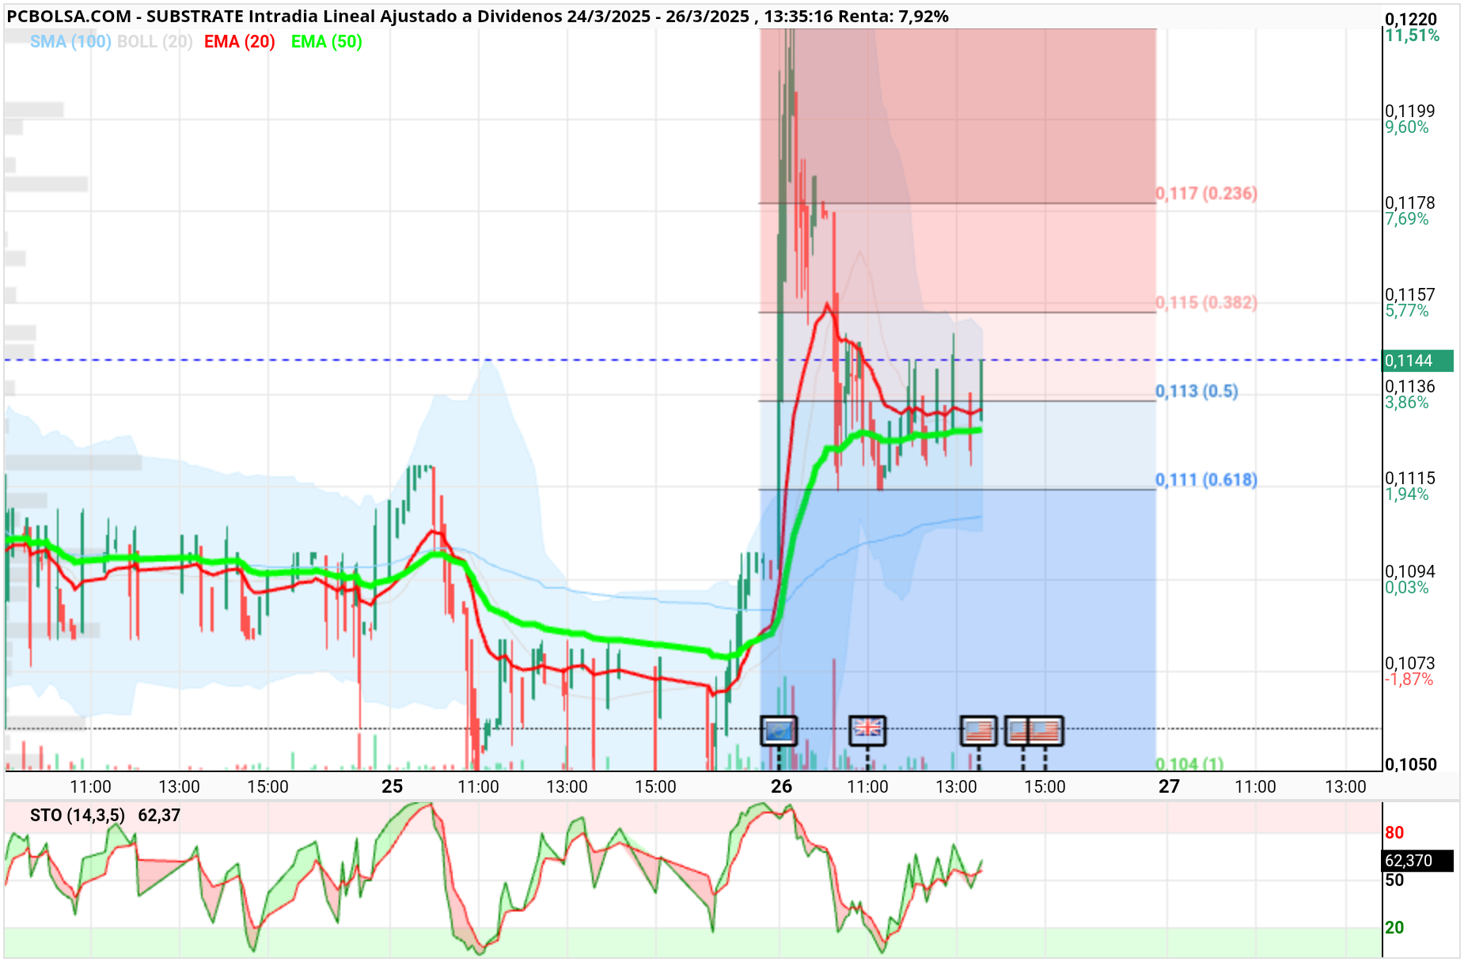Select Fibonacci level label 0,115 (0.382)
This screenshot has height=962, width=1464.
point(1206,302)
